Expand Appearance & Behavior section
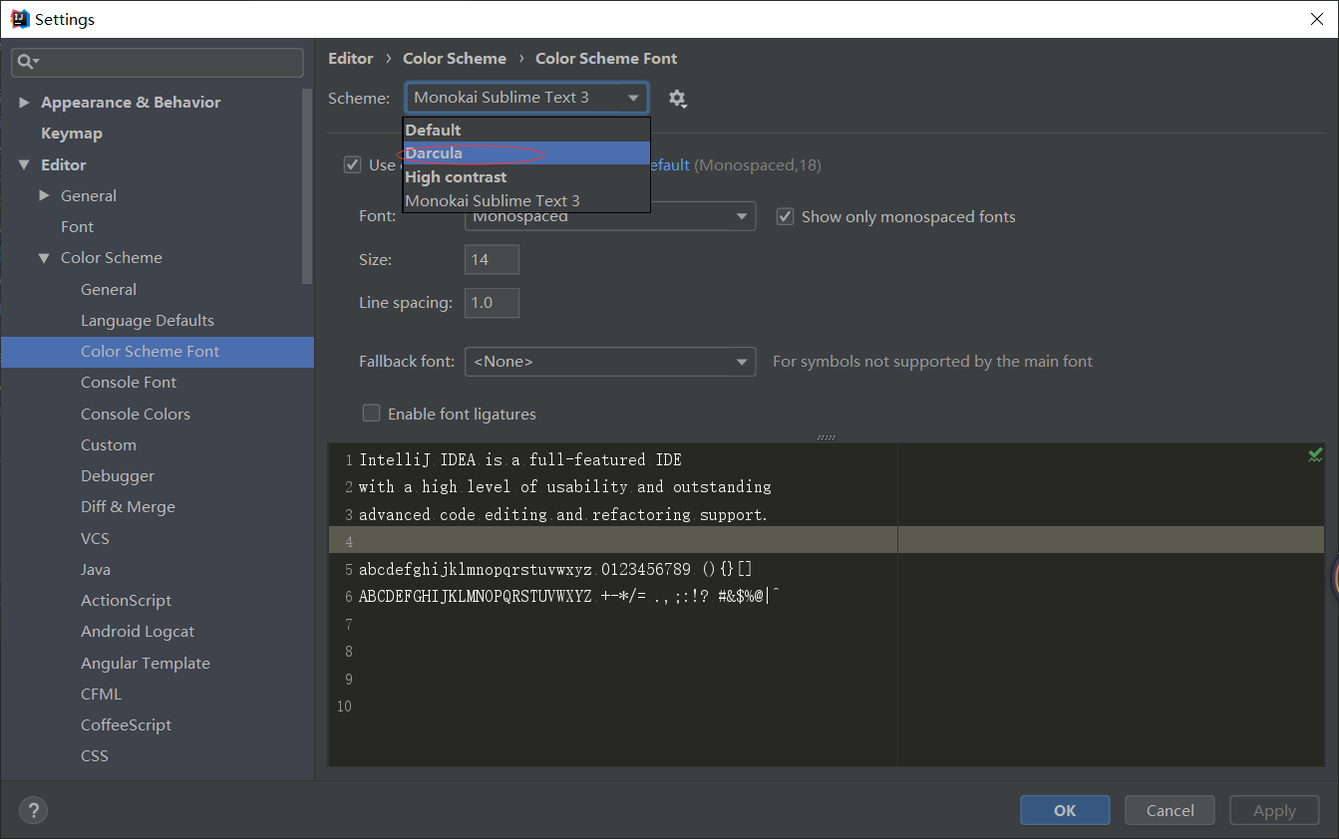The width and height of the screenshot is (1339, 839). [24, 103]
